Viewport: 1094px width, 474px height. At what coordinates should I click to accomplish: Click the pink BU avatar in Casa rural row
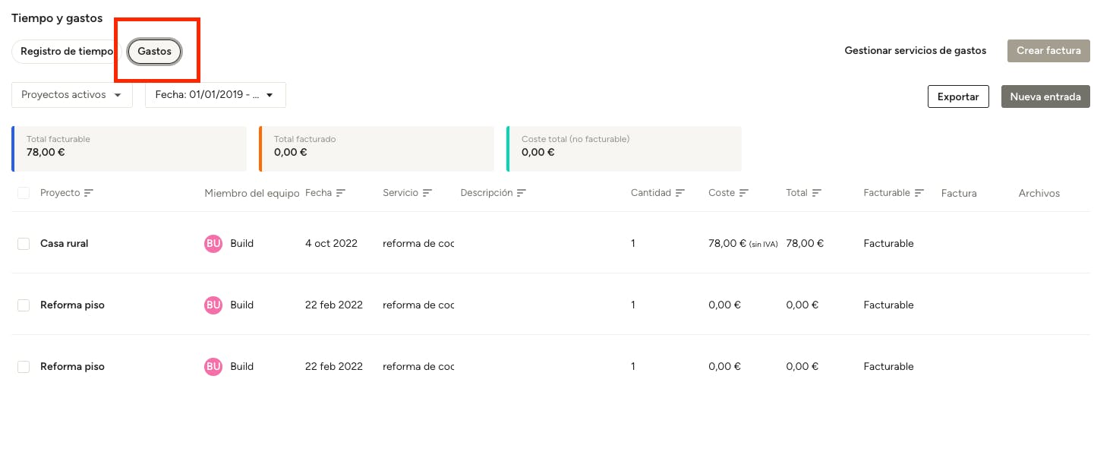(x=213, y=244)
